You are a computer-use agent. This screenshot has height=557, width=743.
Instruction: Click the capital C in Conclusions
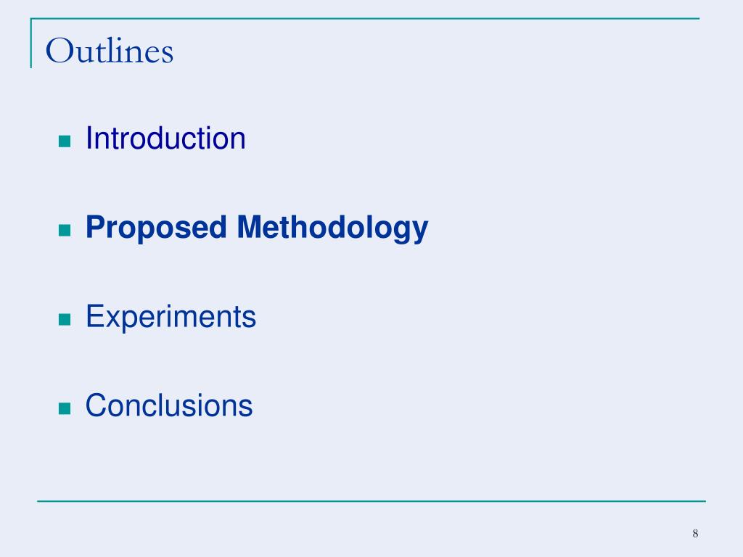(97, 405)
